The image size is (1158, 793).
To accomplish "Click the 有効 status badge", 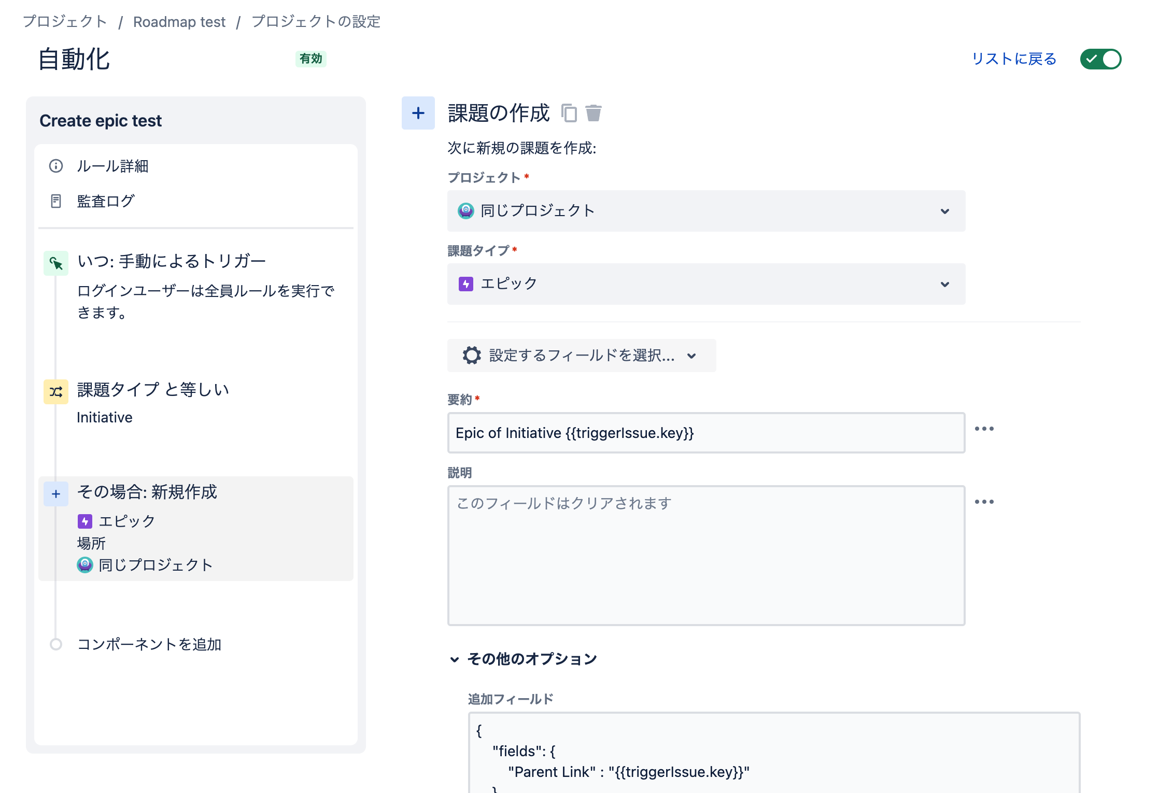I will click(311, 59).
